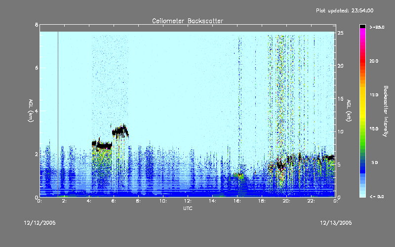
Task: Click the '14:' hour tick on UTC axis
Action: point(212,201)
